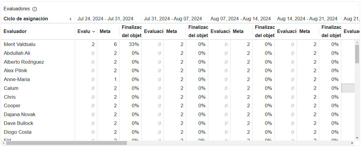362x147 pixels.
Task: Go to previous assignment cycle arrow
Action: tap(70, 19)
